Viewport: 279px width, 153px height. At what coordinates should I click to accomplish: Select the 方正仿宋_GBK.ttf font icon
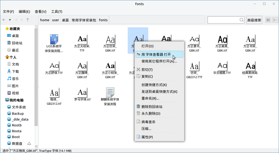pyautogui.click(x=110, y=39)
